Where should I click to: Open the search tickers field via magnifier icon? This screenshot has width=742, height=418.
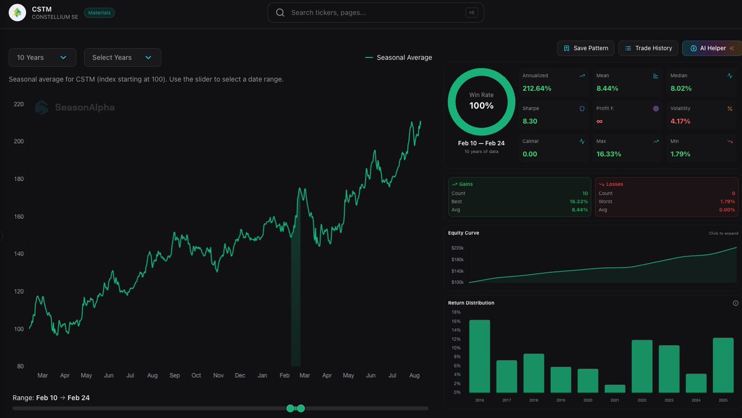[x=279, y=12]
